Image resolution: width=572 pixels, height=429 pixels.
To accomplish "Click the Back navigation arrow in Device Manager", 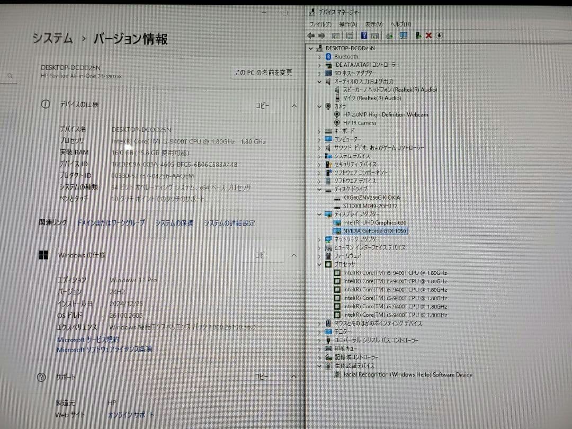I will [x=311, y=35].
